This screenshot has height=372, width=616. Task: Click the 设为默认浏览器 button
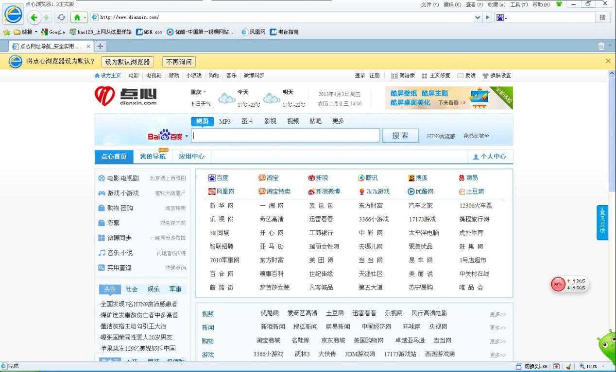127,62
